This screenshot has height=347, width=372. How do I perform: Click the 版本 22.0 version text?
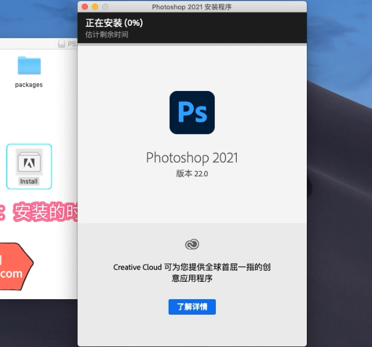coord(192,173)
